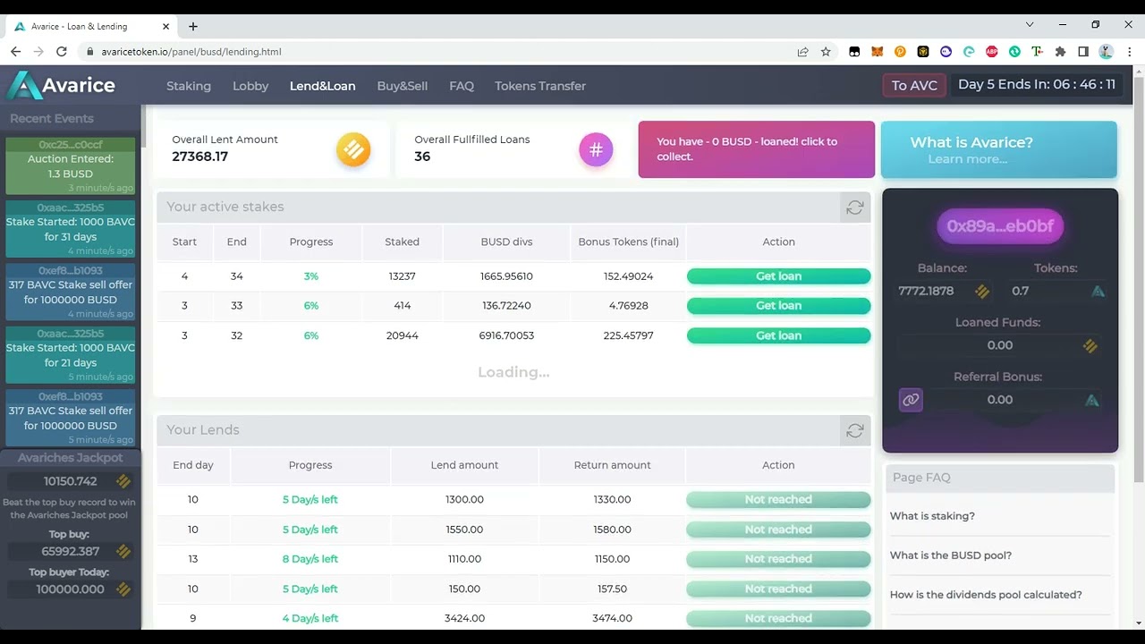Viewport: 1145px width, 644px height.
Task: Open a new browser tab
Action: pyautogui.click(x=193, y=26)
